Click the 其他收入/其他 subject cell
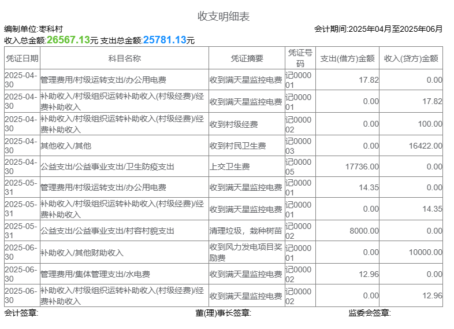The height and width of the screenshot is (329, 454). coord(66,146)
